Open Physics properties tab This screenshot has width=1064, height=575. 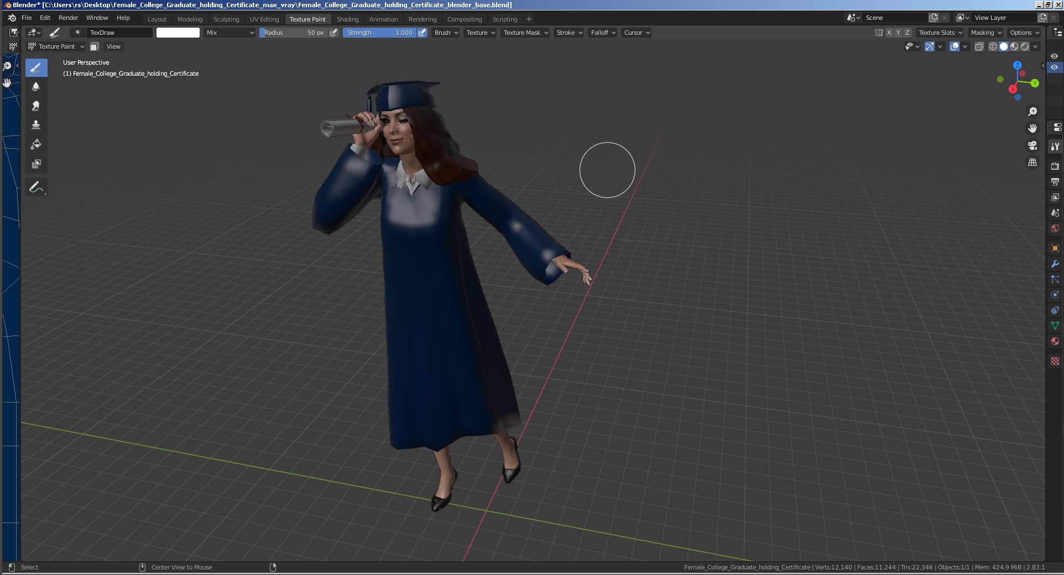point(1055,295)
